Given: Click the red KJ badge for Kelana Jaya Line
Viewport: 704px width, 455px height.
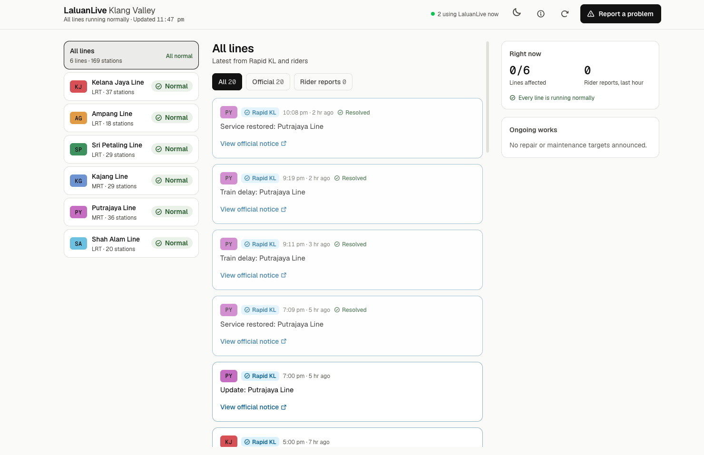Looking at the screenshot, I should pos(78,87).
